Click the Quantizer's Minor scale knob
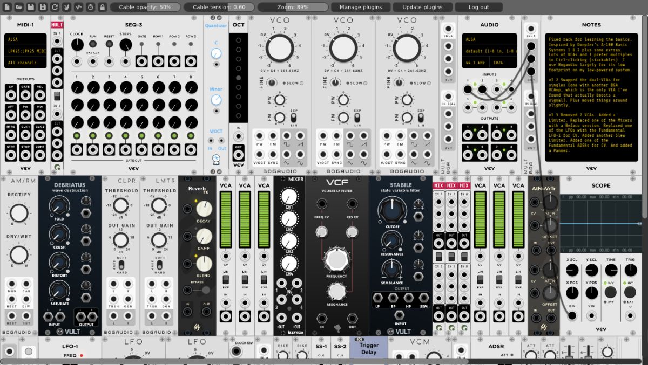This screenshot has width=648, height=365. coord(216,100)
